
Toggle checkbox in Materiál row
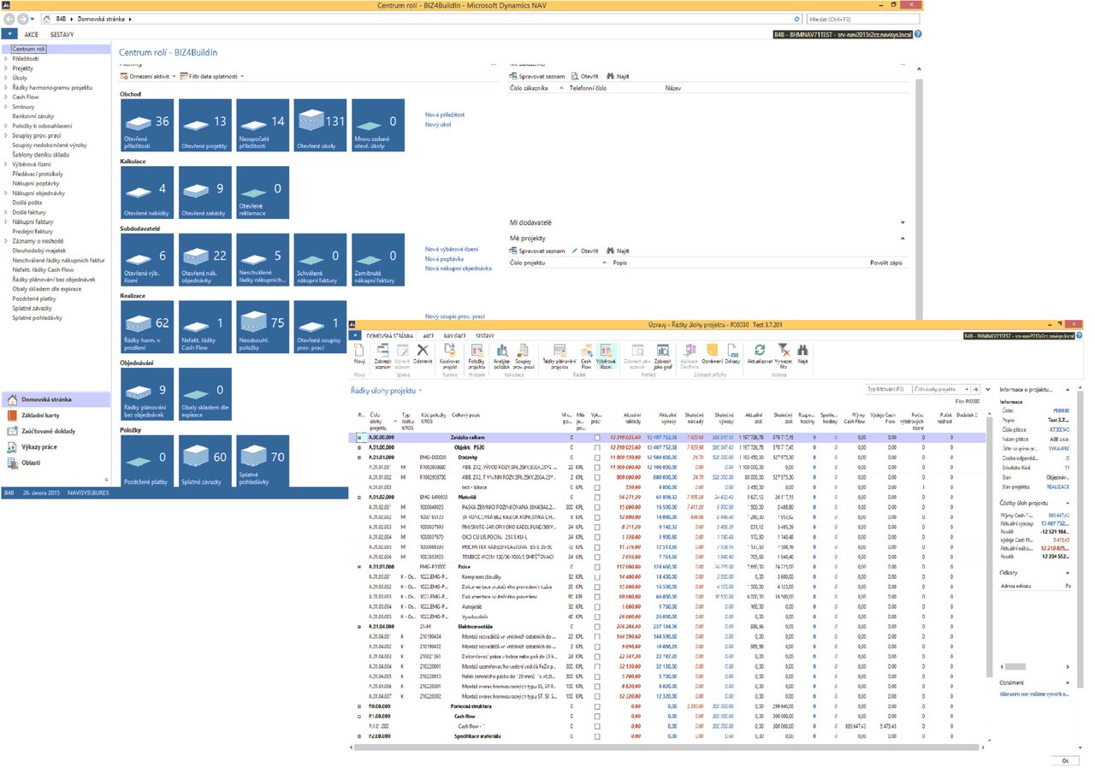pyautogui.click(x=598, y=496)
